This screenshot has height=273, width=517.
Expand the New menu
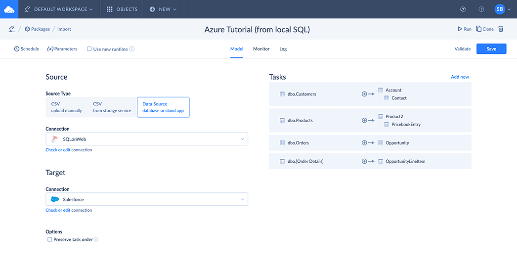pyautogui.click(x=163, y=9)
